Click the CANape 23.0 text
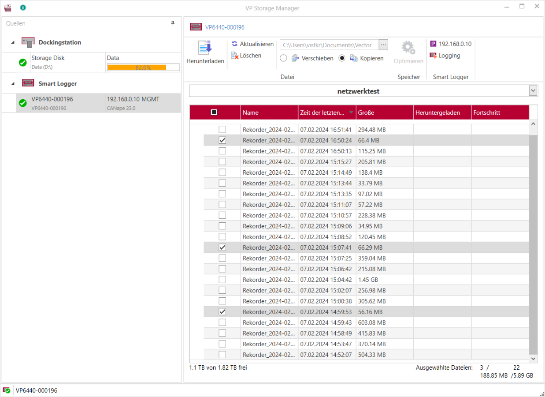Image resolution: width=545 pixels, height=397 pixels. point(121,108)
